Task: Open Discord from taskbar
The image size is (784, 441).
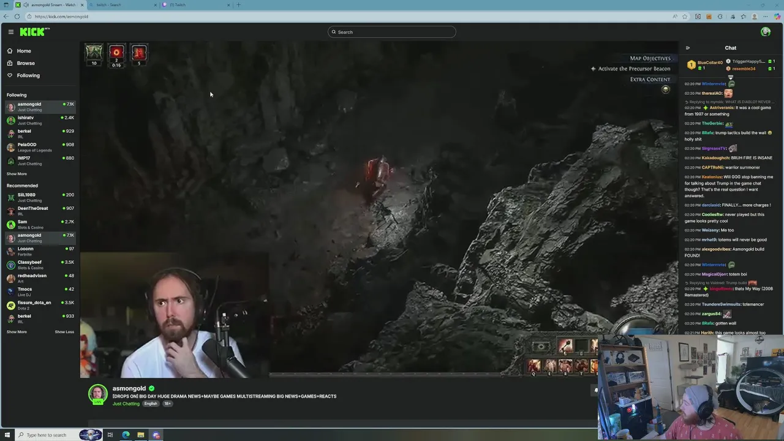Action: pyautogui.click(x=156, y=435)
